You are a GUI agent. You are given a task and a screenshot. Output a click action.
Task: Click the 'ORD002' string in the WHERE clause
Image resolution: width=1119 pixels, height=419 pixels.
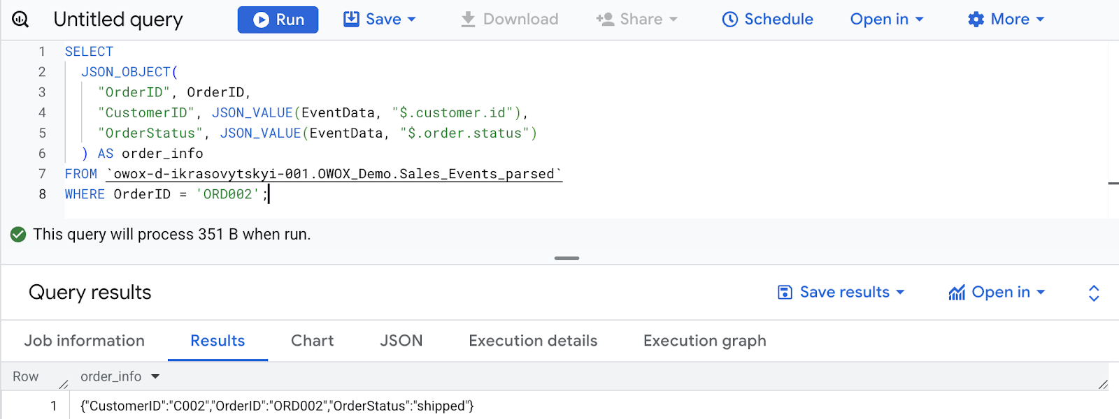pos(227,194)
